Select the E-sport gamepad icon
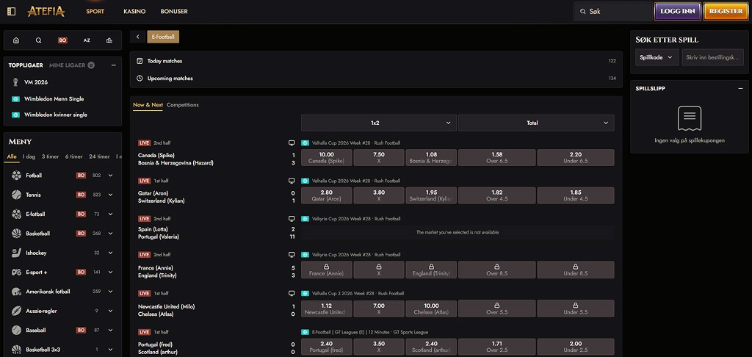The image size is (752, 357). [16, 272]
